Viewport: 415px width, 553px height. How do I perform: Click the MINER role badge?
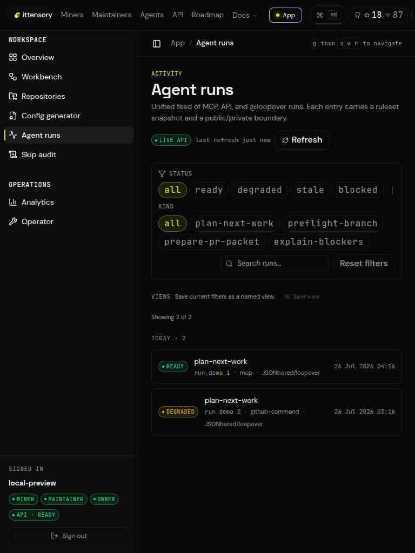click(23, 499)
